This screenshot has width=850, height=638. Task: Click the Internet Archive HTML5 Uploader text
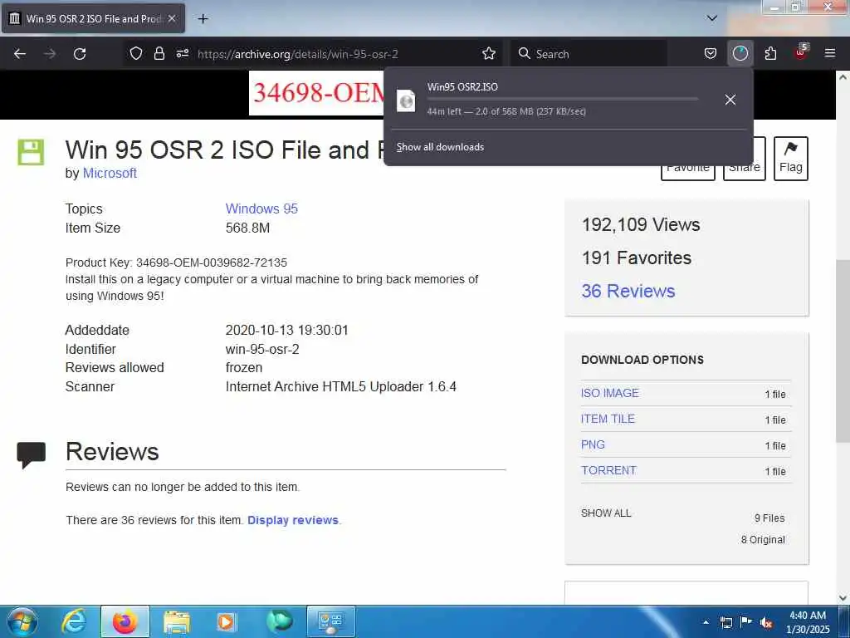pos(341,386)
